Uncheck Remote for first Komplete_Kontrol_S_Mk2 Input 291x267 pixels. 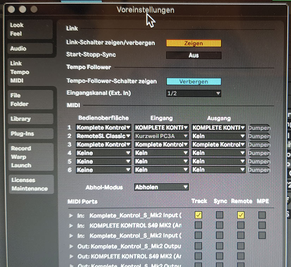tap(241, 215)
